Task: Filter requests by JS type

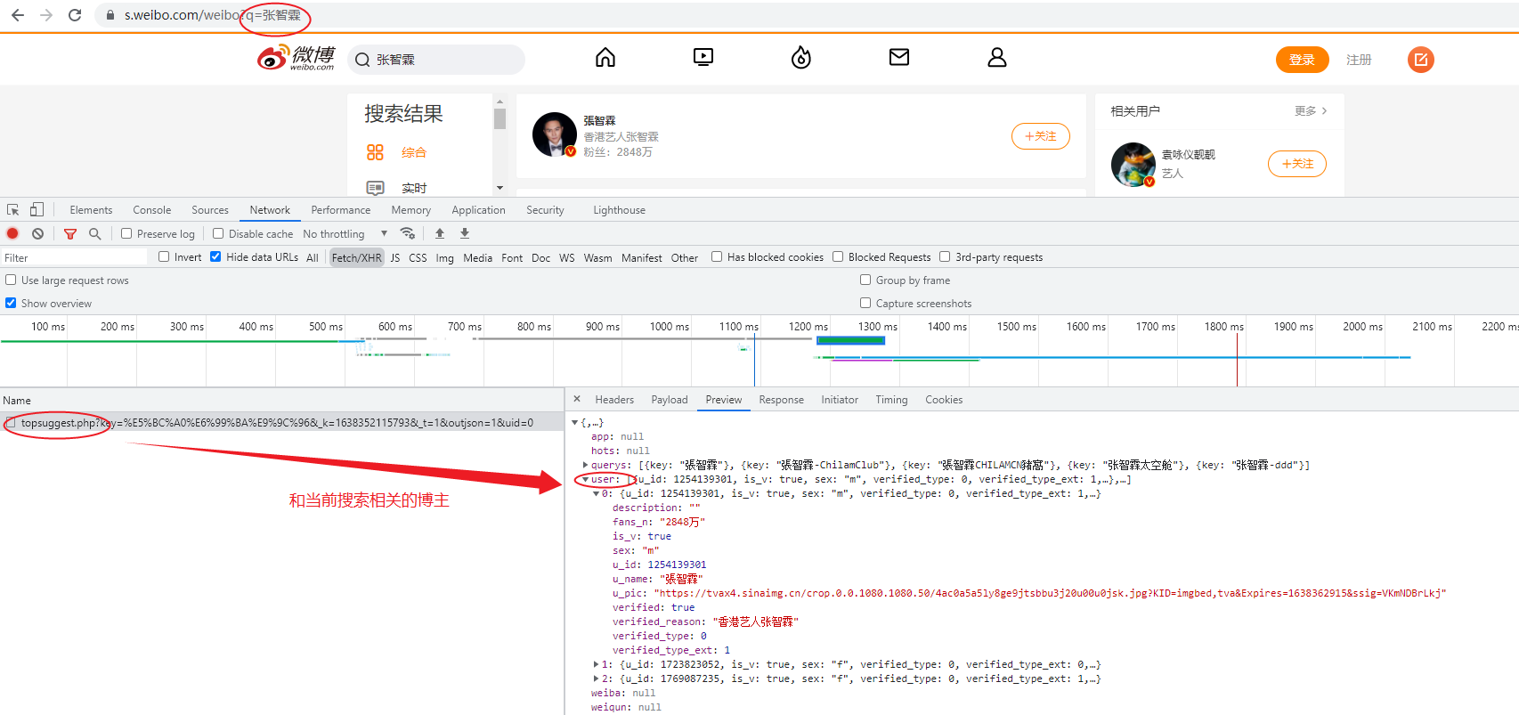Action: point(395,257)
